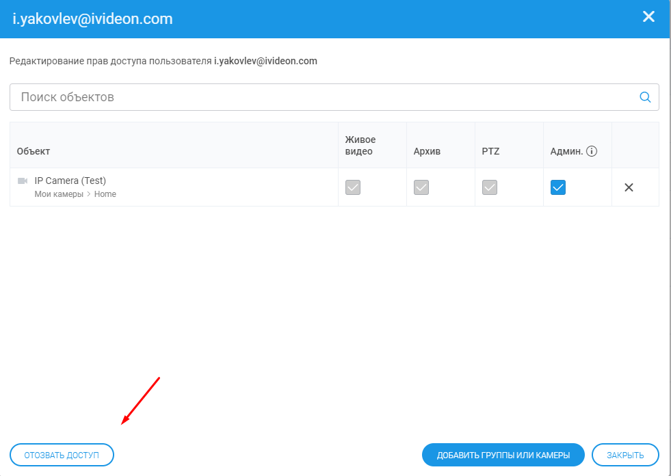Toggle PTZ checkbox for IP Camera (Test)
Image resolution: width=671 pixels, height=476 pixels.
point(490,187)
